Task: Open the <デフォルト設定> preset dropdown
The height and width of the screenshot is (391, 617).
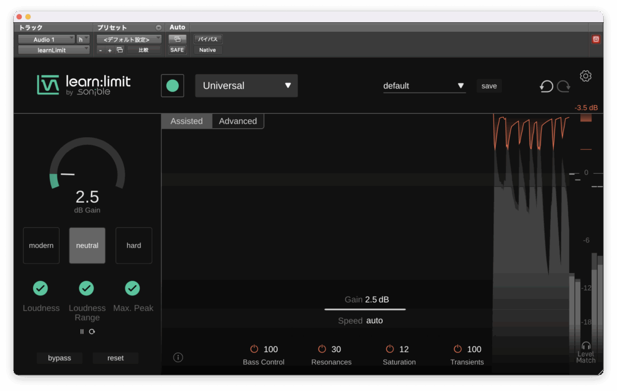Action: point(129,39)
